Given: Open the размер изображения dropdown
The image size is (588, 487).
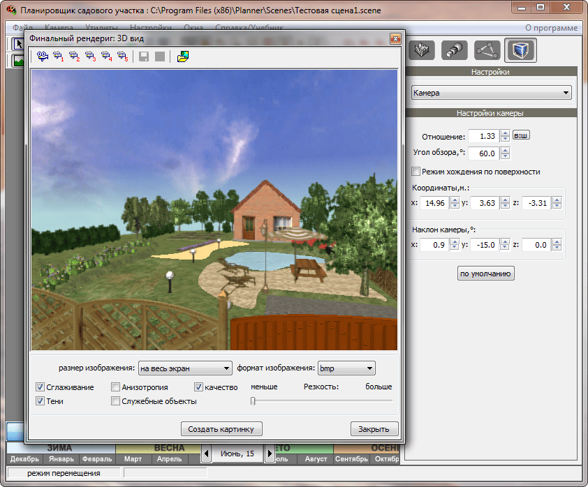Looking at the screenshot, I should coord(185,368).
